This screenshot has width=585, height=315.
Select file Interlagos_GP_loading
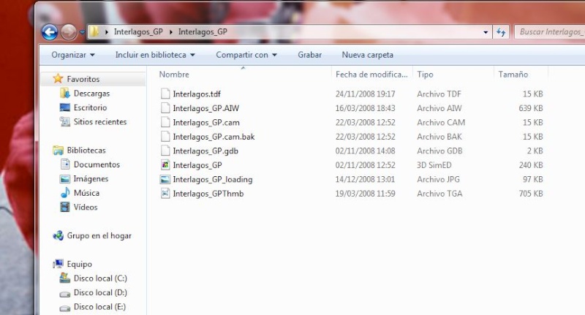[213, 179]
